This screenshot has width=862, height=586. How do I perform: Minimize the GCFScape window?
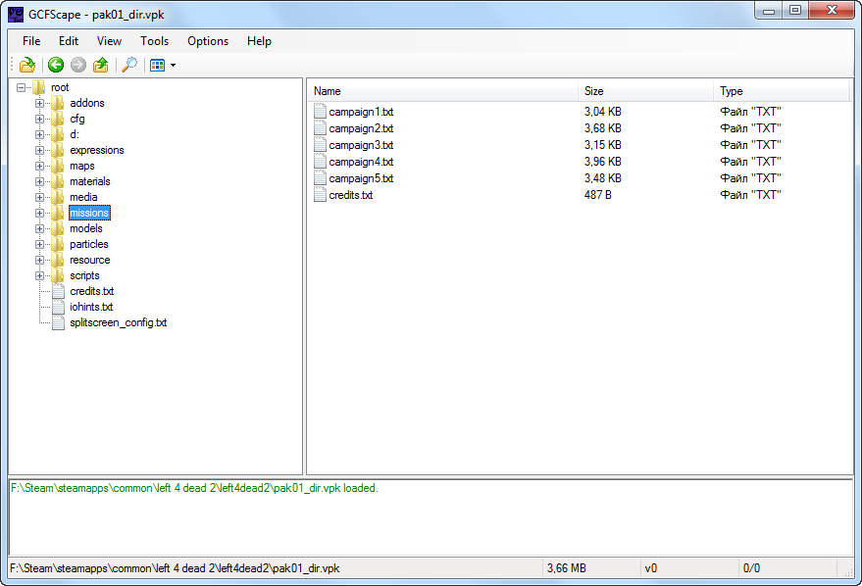[x=769, y=11]
